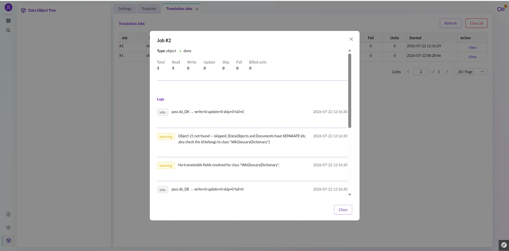Click the Units column header

[394, 38]
